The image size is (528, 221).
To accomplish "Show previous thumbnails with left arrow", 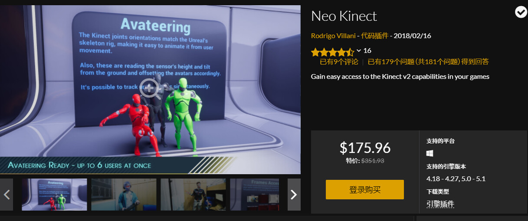I will click(6, 194).
